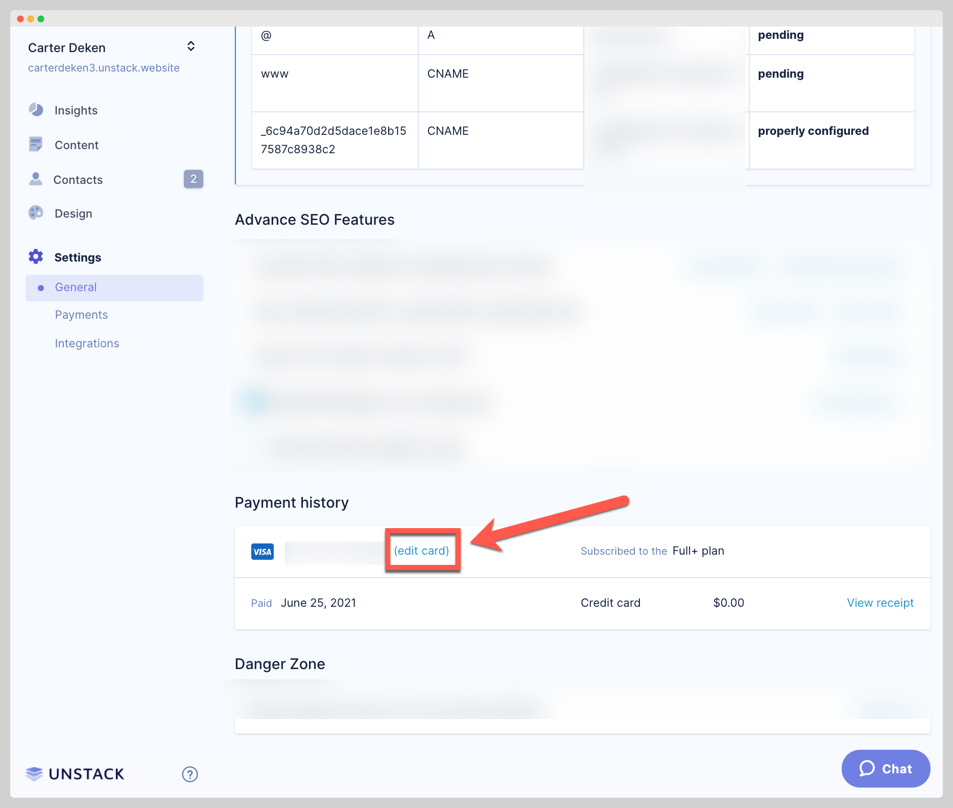
Task: Click the Visa card icon
Action: [263, 552]
